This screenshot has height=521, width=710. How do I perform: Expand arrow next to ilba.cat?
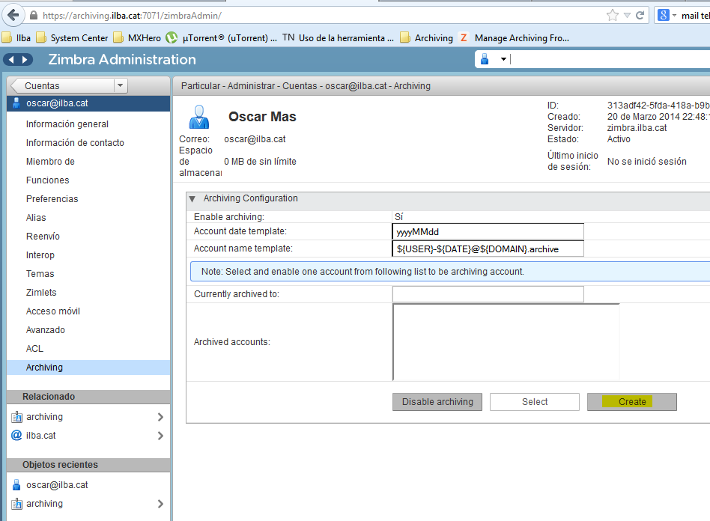click(x=160, y=436)
